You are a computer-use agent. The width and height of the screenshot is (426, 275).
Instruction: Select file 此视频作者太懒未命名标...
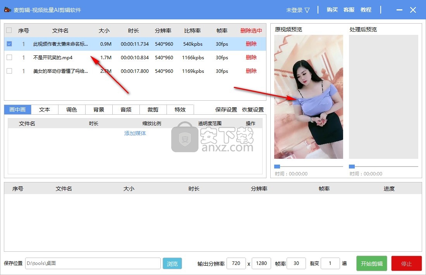pos(60,44)
